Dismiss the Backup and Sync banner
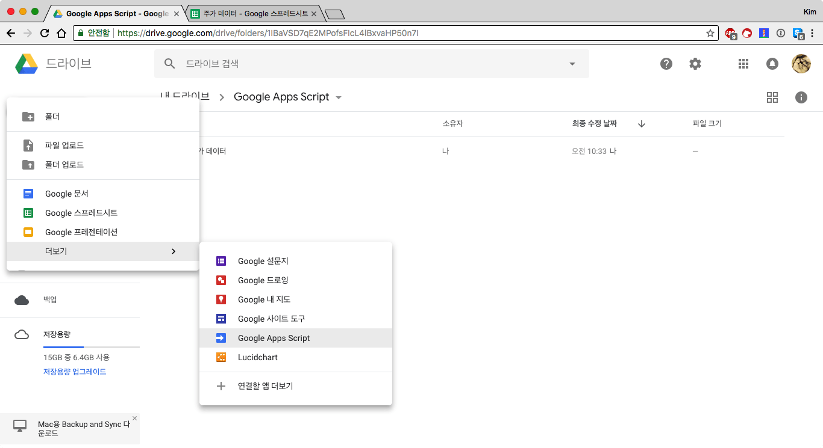Image resolution: width=823 pixels, height=448 pixels. click(134, 418)
